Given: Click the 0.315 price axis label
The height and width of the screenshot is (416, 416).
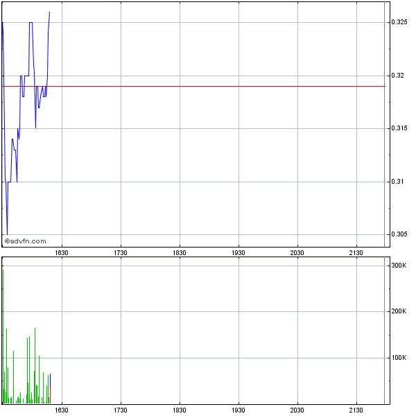Looking at the screenshot, I should pyautogui.click(x=399, y=128).
